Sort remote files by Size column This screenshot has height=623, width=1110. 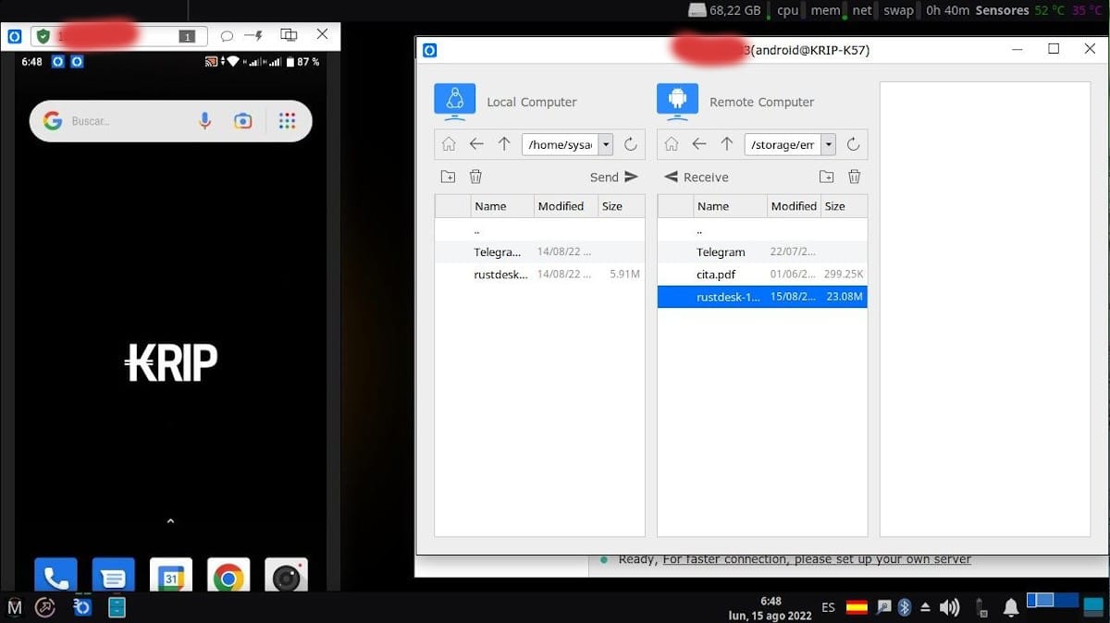(x=844, y=206)
